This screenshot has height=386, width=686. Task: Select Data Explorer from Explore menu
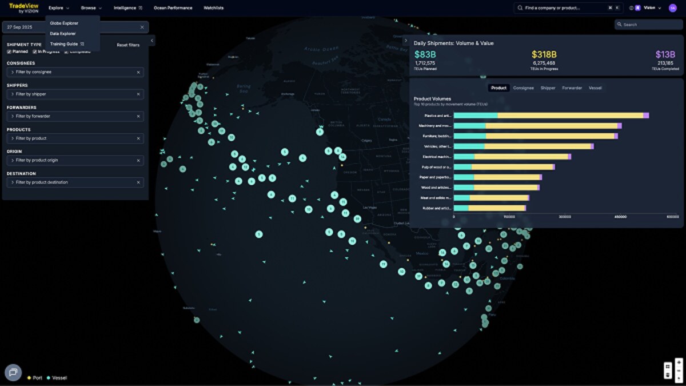pos(63,34)
